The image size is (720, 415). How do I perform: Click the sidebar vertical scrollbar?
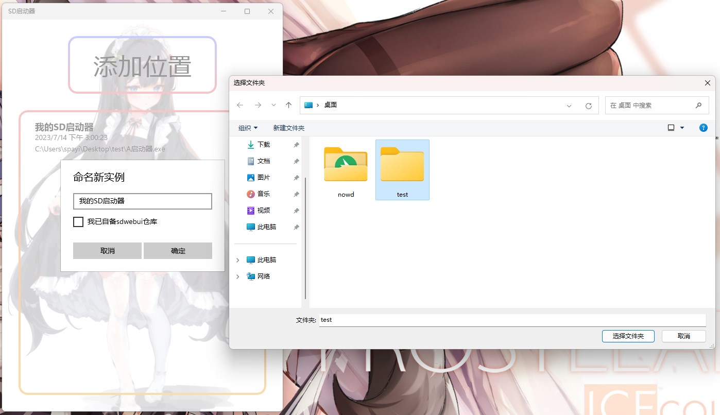point(305,238)
